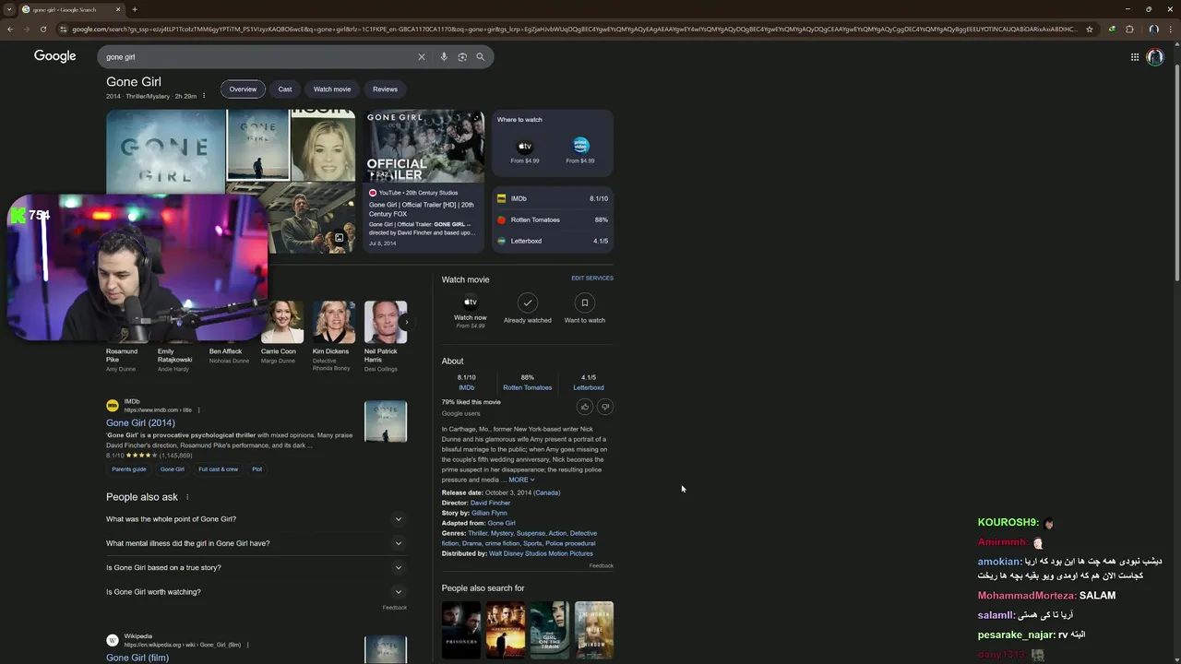Expand 'What was the whole point of Gone Girl?'
Screen dimensions: 1181x664
point(256,519)
